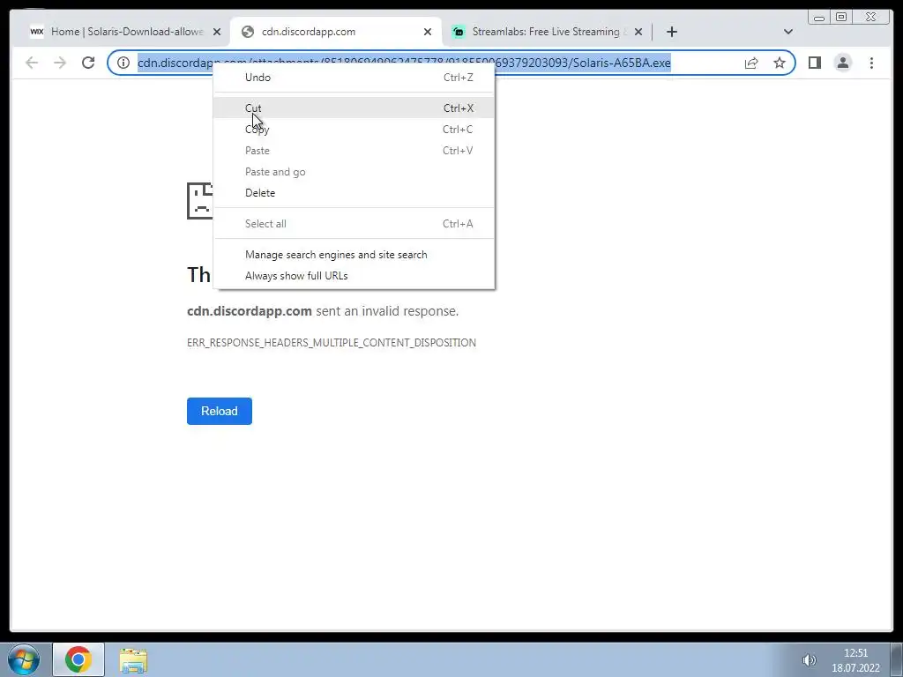Viewport: 903px width, 677px height.
Task: View site information icon in address bar
Action: pyautogui.click(x=123, y=63)
